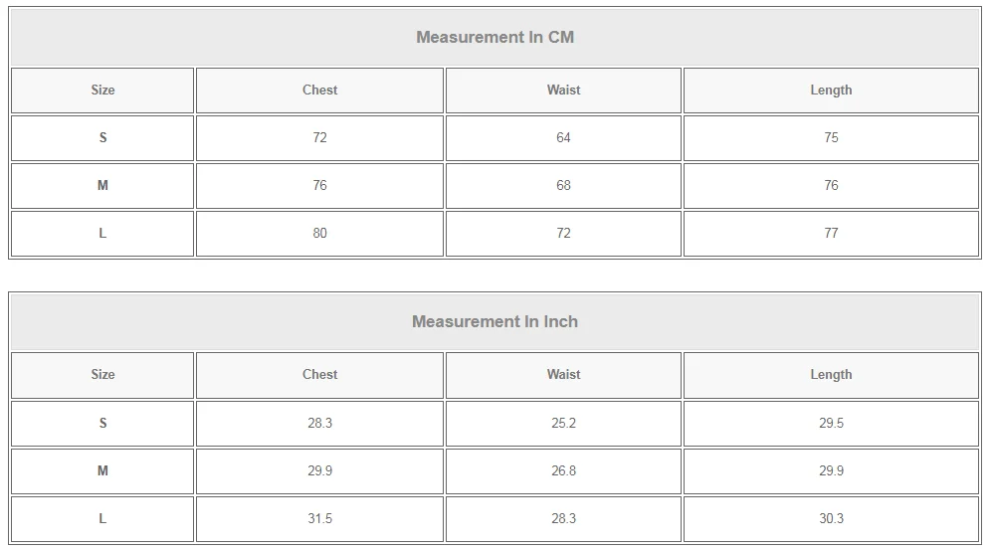Click size S waist value 64
The image size is (991, 552).
(563, 138)
